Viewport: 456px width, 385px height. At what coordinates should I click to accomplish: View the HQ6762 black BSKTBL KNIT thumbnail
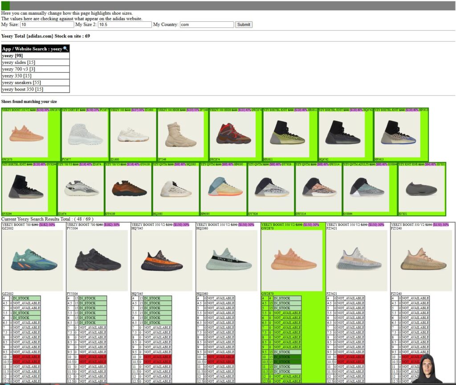pos(342,134)
